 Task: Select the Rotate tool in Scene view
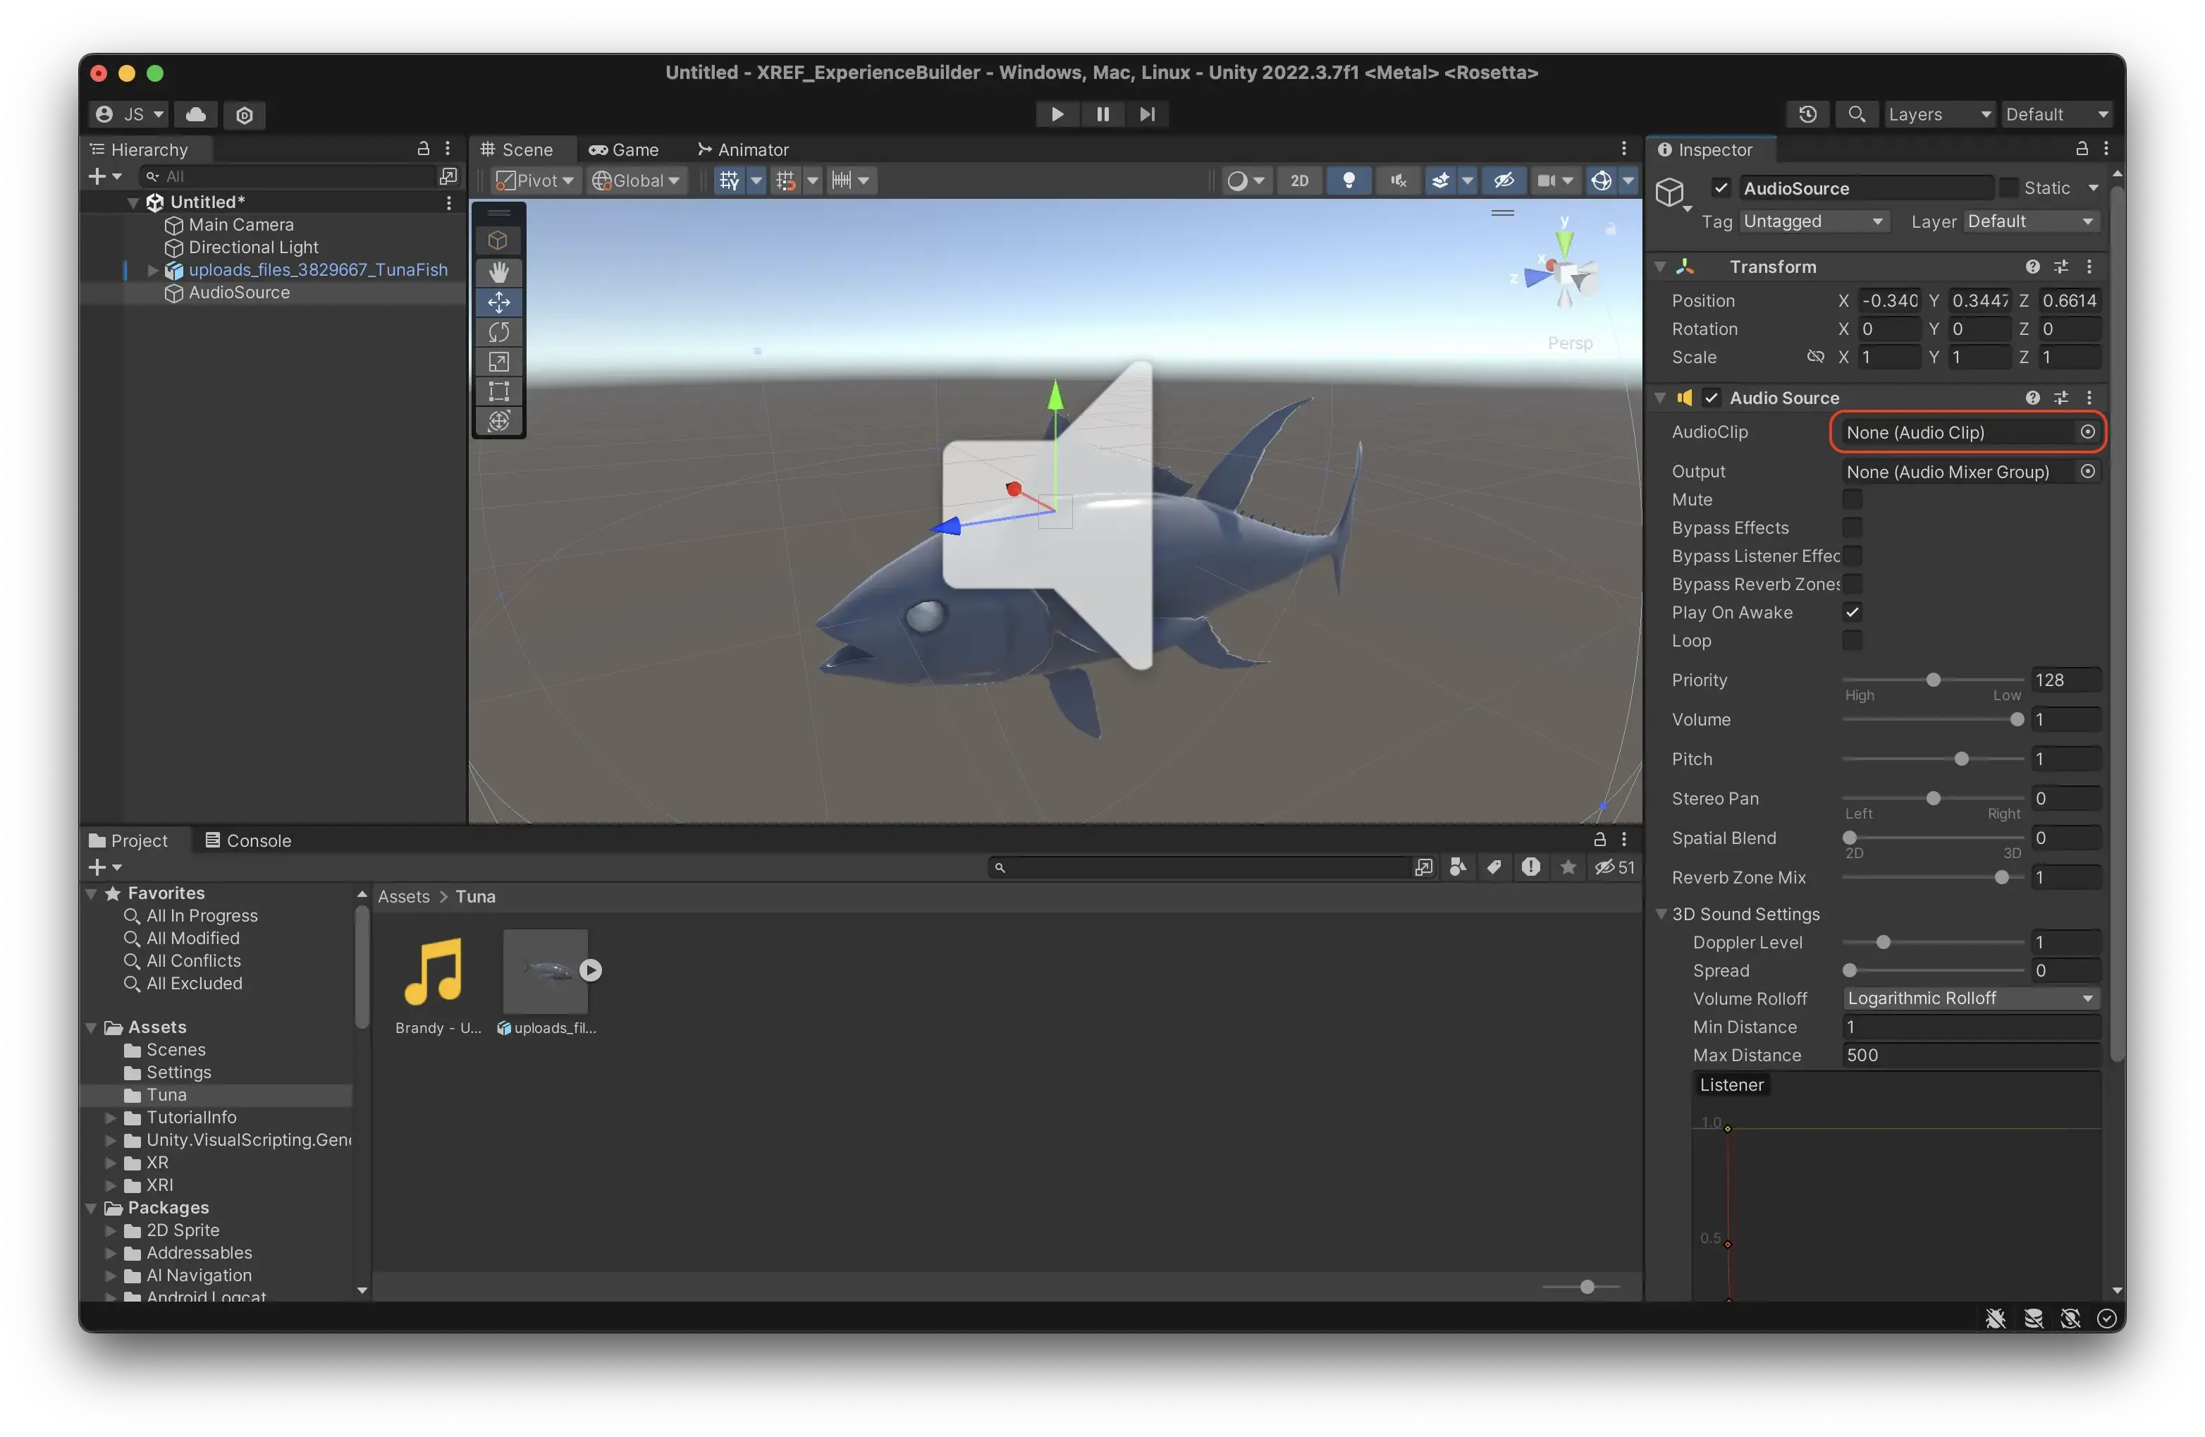(x=498, y=331)
